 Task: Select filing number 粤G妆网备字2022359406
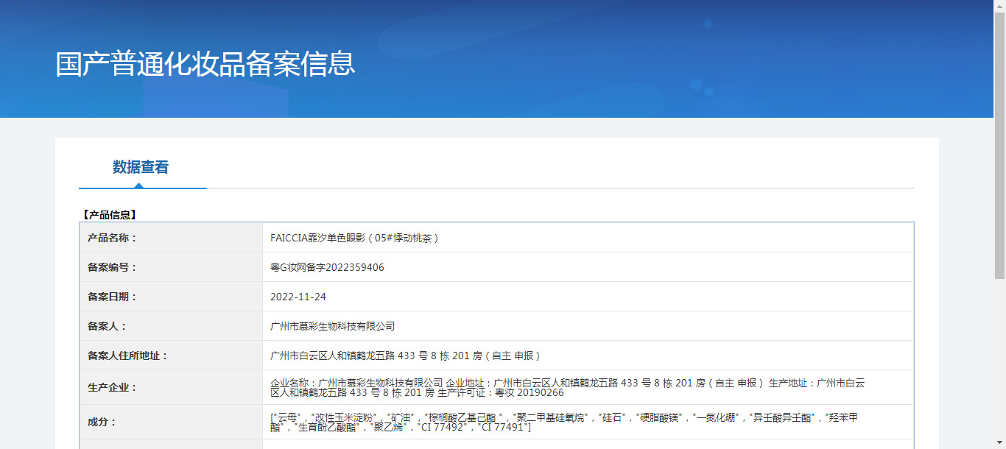click(327, 267)
